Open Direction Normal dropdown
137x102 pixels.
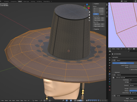pyautogui.click(x=133, y=85)
